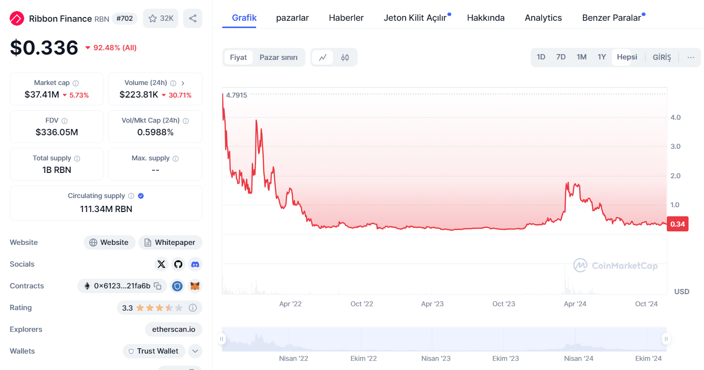
Task: Open the share icon button
Action: [x=193, y=18]
